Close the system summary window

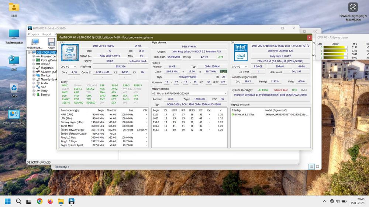[x=309, y=38]
